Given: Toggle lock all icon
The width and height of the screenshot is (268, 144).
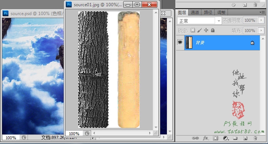Looking at the screenshot, I should click(x=212, y=30).
